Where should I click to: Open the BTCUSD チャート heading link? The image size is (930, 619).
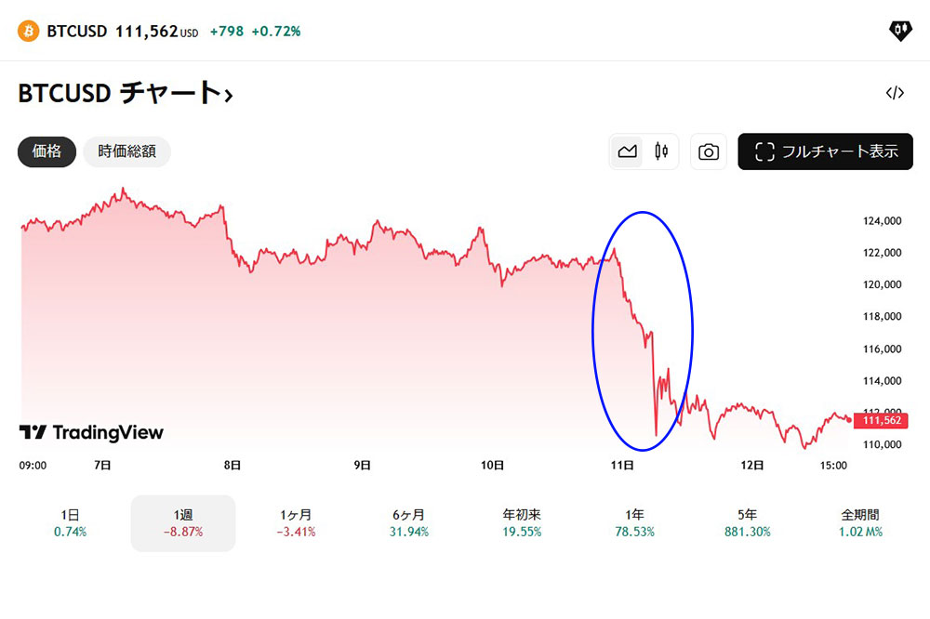pos(126,93)
